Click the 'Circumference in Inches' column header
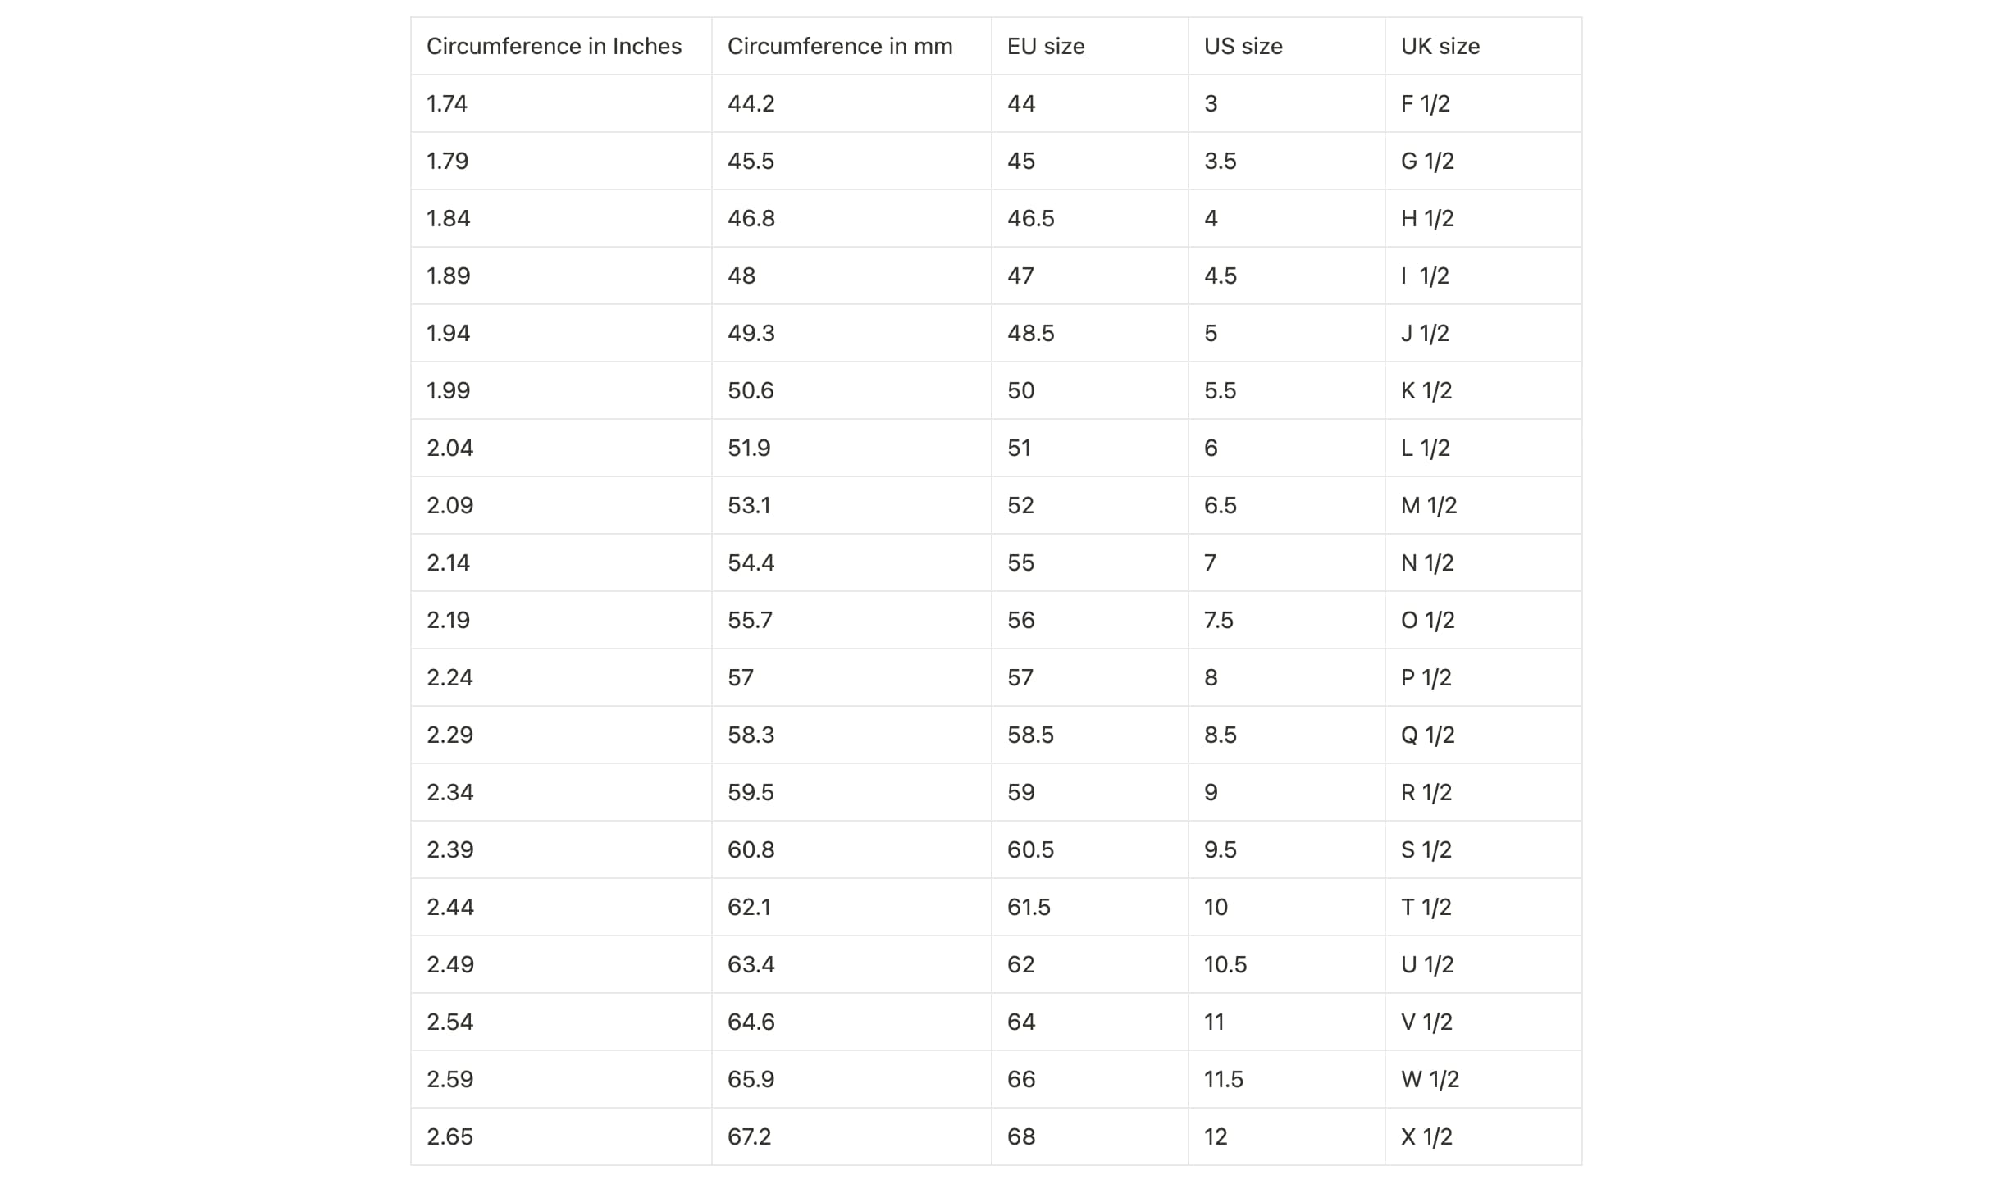This screenshot has height=1184, width=1994. pos(554,47)
